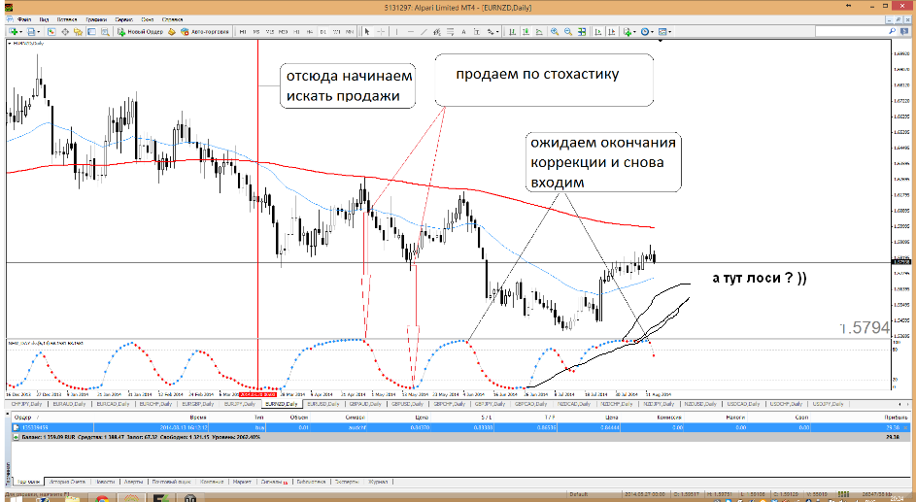Viewport: 916px width, 502px height.
Task: Open the Эксперты terminal tab
Action: pyautogui.click(x=347, y=483)
